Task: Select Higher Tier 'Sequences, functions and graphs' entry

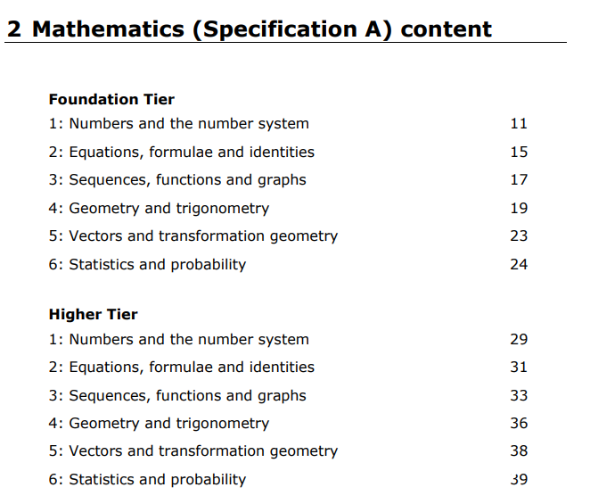Action: (177, 396)
